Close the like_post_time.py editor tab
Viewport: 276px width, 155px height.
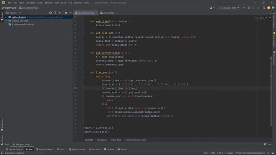(x=97, y=13)
